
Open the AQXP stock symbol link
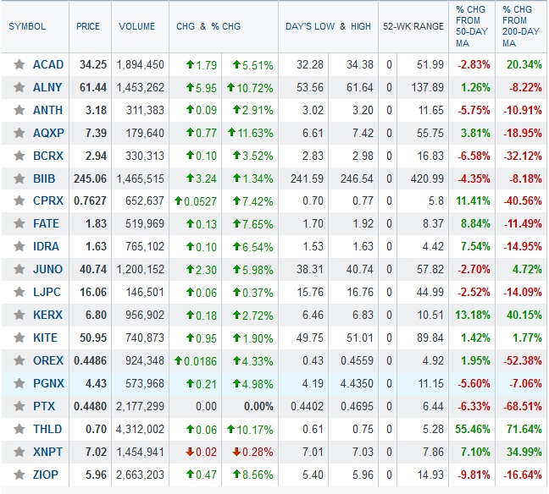[x=48, y=133]
